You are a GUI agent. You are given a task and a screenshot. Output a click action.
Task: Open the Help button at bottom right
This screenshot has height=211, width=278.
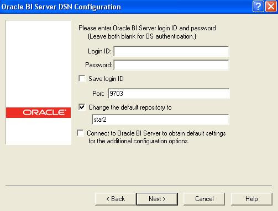coord(251,199)
